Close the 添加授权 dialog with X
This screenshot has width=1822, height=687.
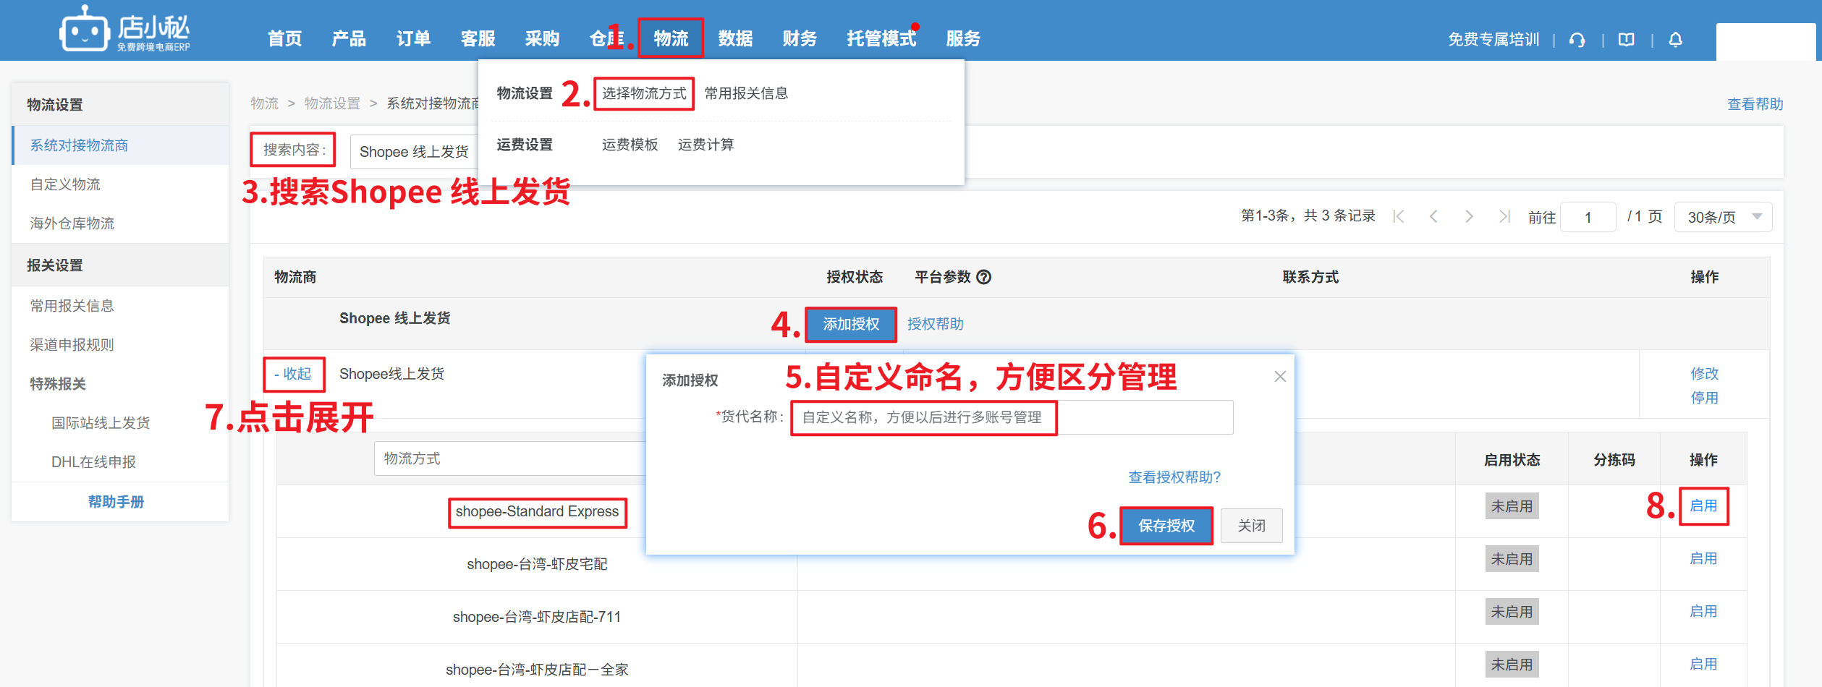1279,376
